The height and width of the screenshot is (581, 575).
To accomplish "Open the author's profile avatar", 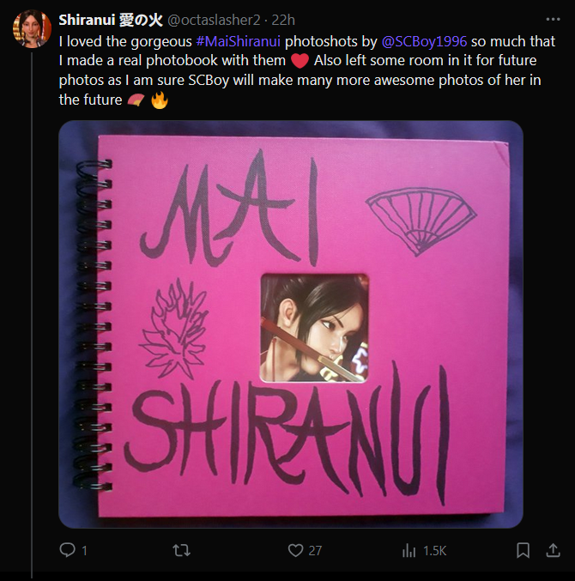I will coord(32,29).
